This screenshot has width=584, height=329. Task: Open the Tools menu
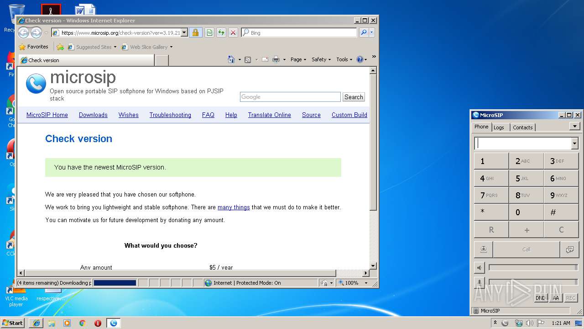(344, 59)
